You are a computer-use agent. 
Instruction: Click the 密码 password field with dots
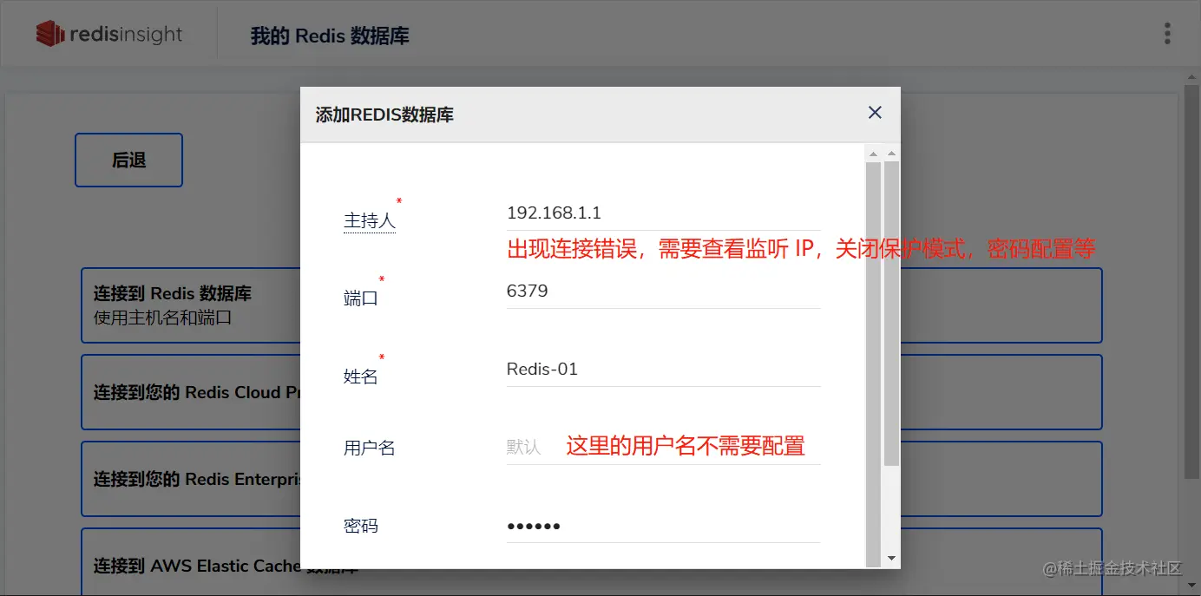click(x=663, y=525)
